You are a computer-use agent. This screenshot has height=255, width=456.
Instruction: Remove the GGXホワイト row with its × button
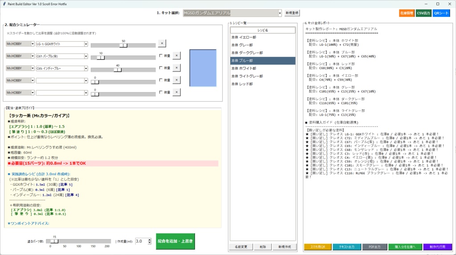pyautogui.click(x=162, y=44)
